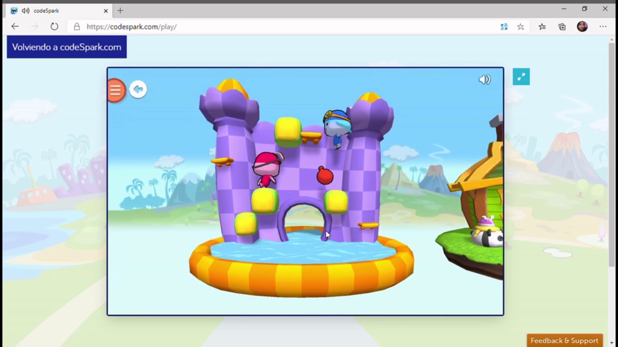Select the codeSpark browser tab
Screen dimensions: 618x347
(x=58, y=11)
